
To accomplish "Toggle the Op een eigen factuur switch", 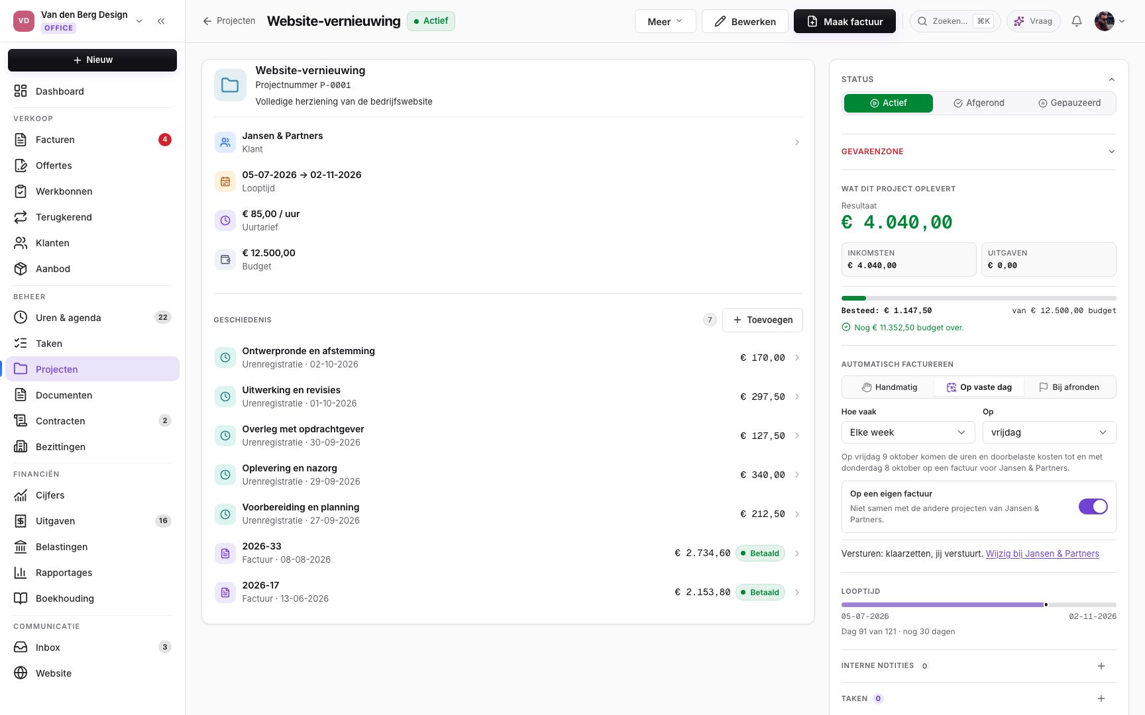I will click(x=1093, y=506).
